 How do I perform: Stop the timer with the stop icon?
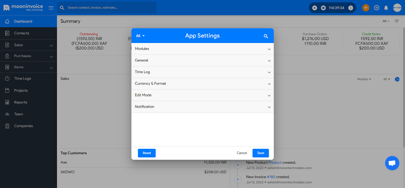click(323, 8)
